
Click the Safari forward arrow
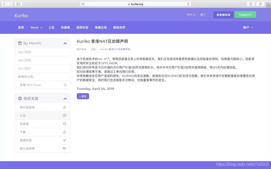coord(10,4)
